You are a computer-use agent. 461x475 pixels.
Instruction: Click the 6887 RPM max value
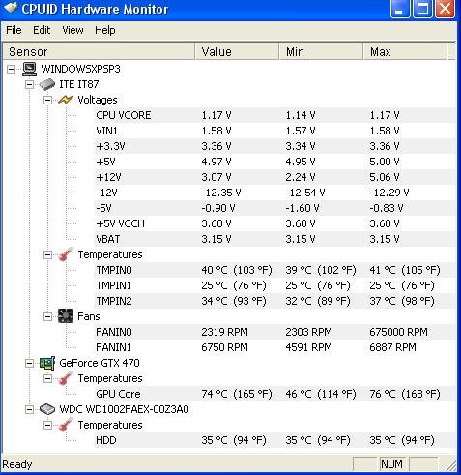pyautogui.click(x=392, y=347)
